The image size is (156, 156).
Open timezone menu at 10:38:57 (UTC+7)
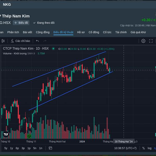tap(125, 148)
